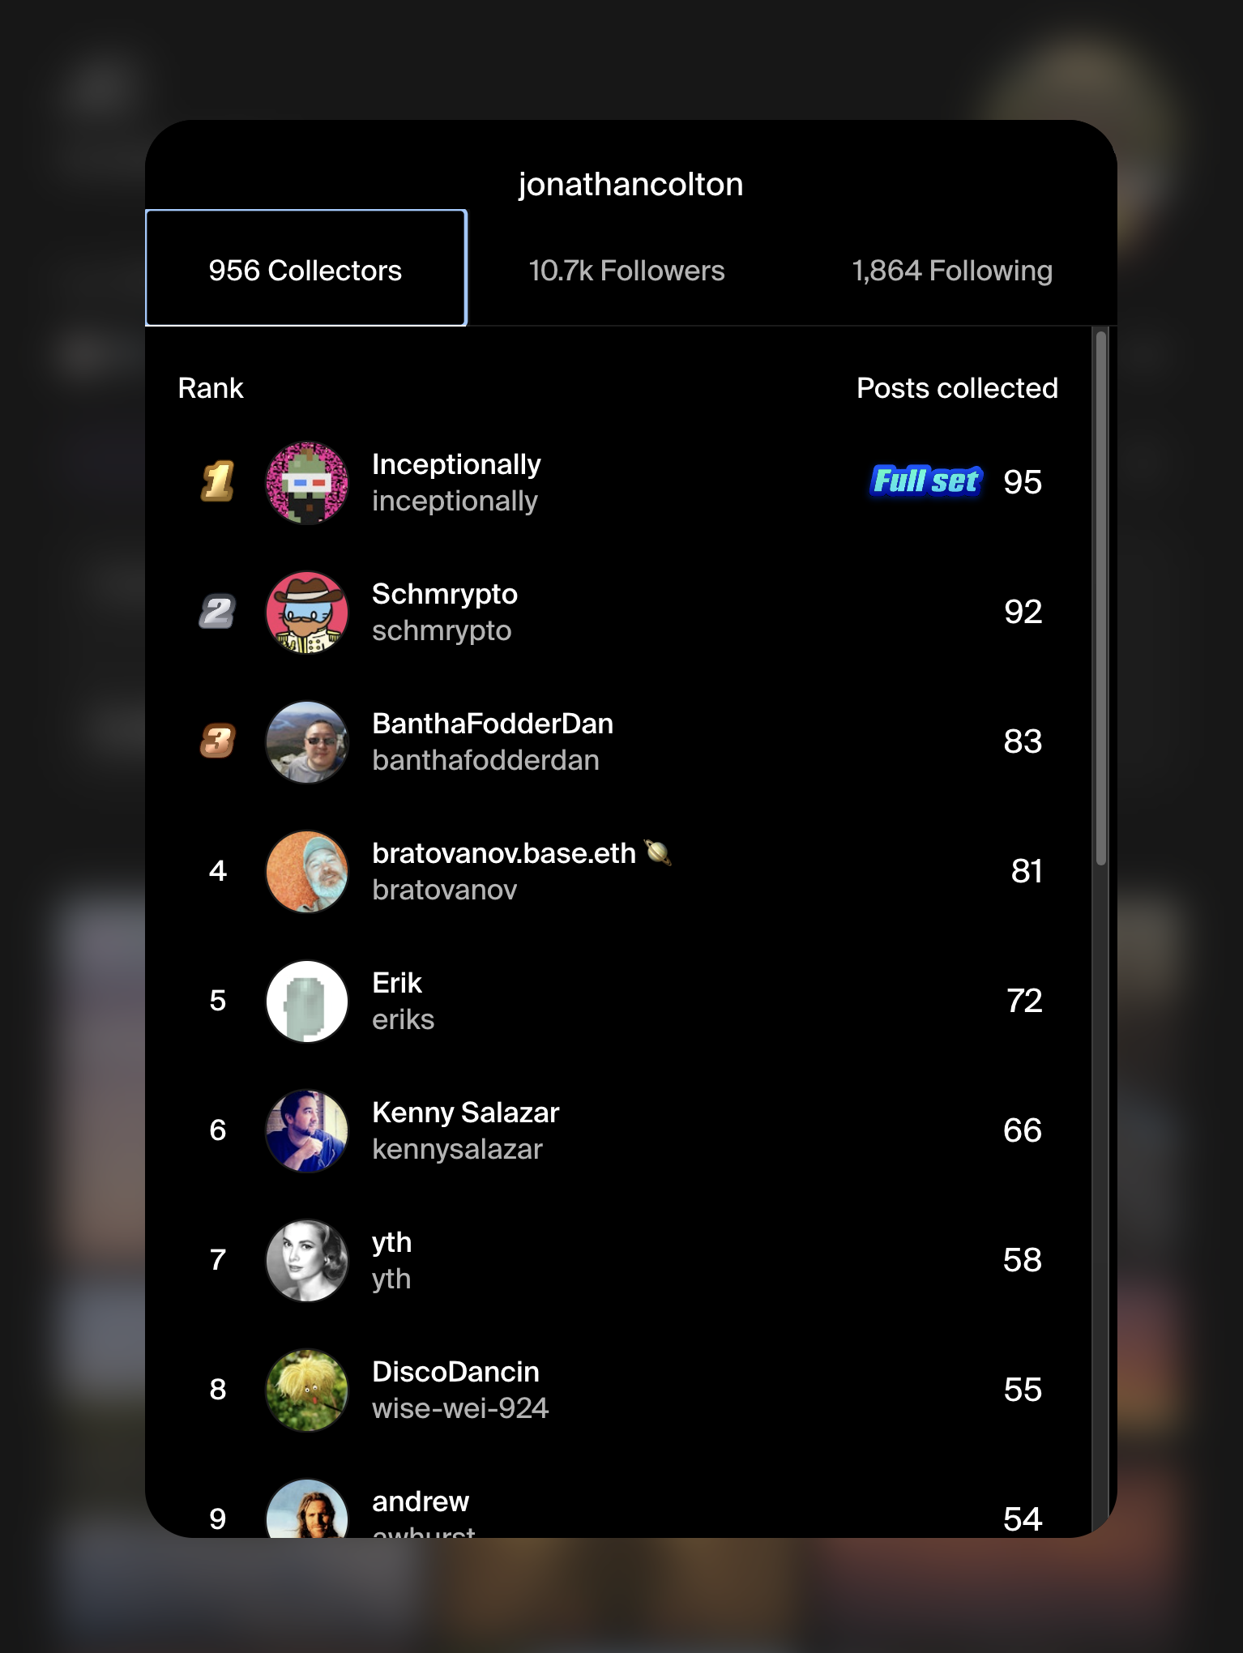Open Erik's white circle avatar
This screenshot has width=1243, height=1653.
(307, 1002)
